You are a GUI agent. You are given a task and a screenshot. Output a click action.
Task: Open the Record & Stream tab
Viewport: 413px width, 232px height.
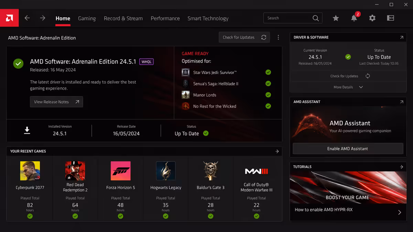(123, 19)
